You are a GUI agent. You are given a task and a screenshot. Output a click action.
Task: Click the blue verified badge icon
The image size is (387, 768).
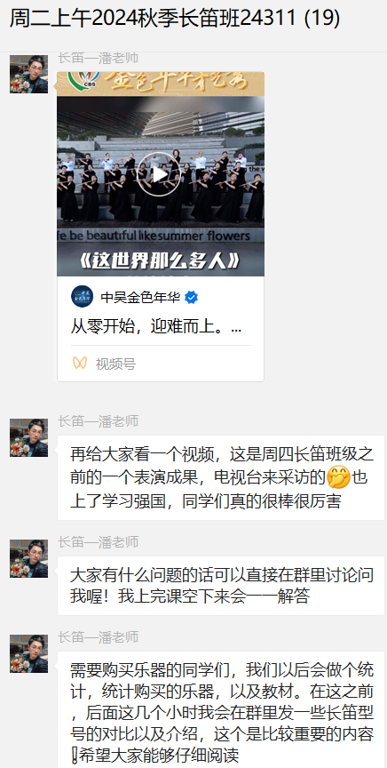tap(192, 297)
